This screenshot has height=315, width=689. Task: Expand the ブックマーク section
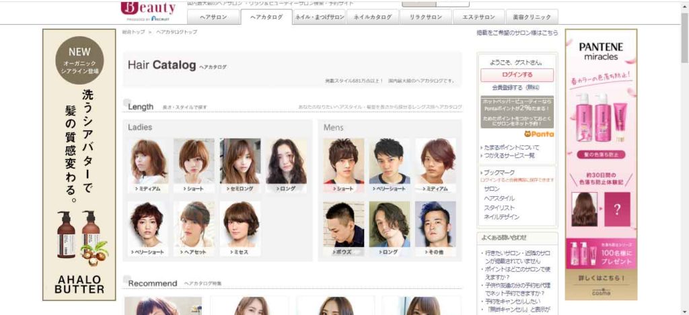(x=499, y=173)
